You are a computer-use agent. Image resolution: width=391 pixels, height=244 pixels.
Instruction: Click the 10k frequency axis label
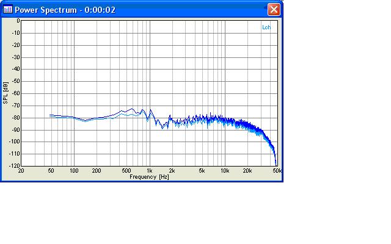coord(225,171)
